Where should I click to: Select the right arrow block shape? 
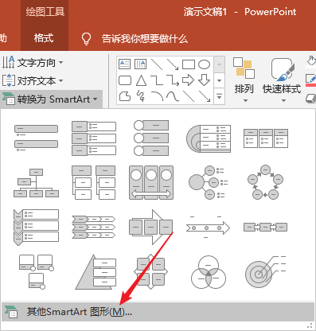[x=189, y=80]
